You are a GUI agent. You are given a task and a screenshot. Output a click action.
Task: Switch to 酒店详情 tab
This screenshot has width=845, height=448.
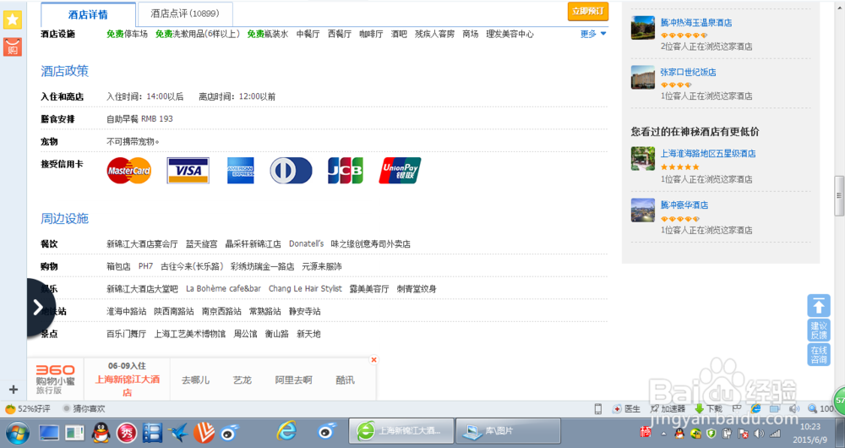click(88, 14)
